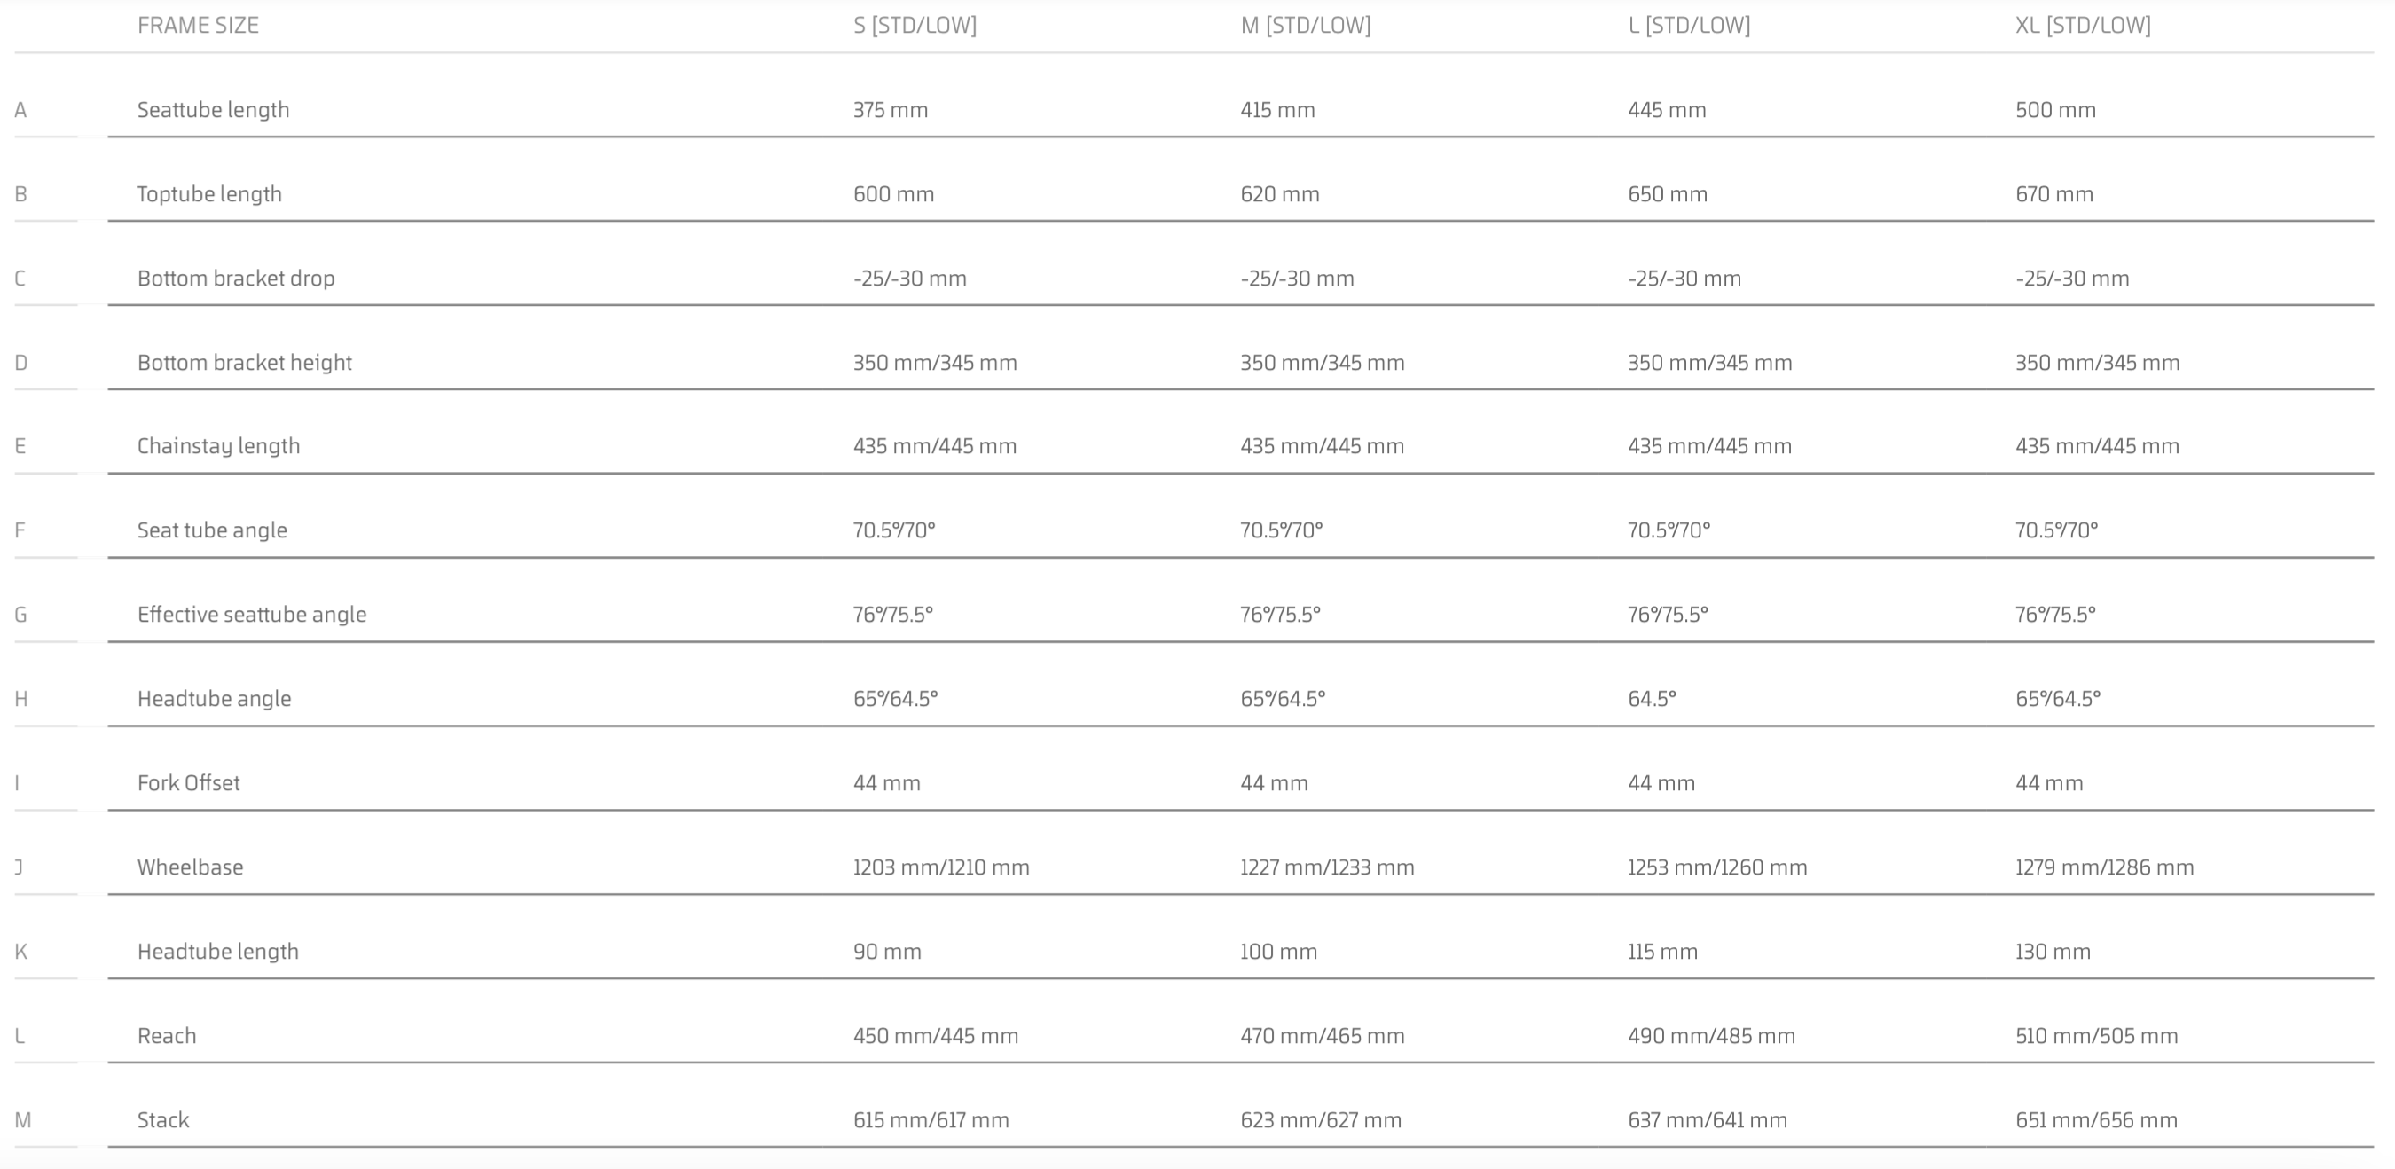Select the XL [STD/LOW] column header
2395x1169 pixels.
2084,25
